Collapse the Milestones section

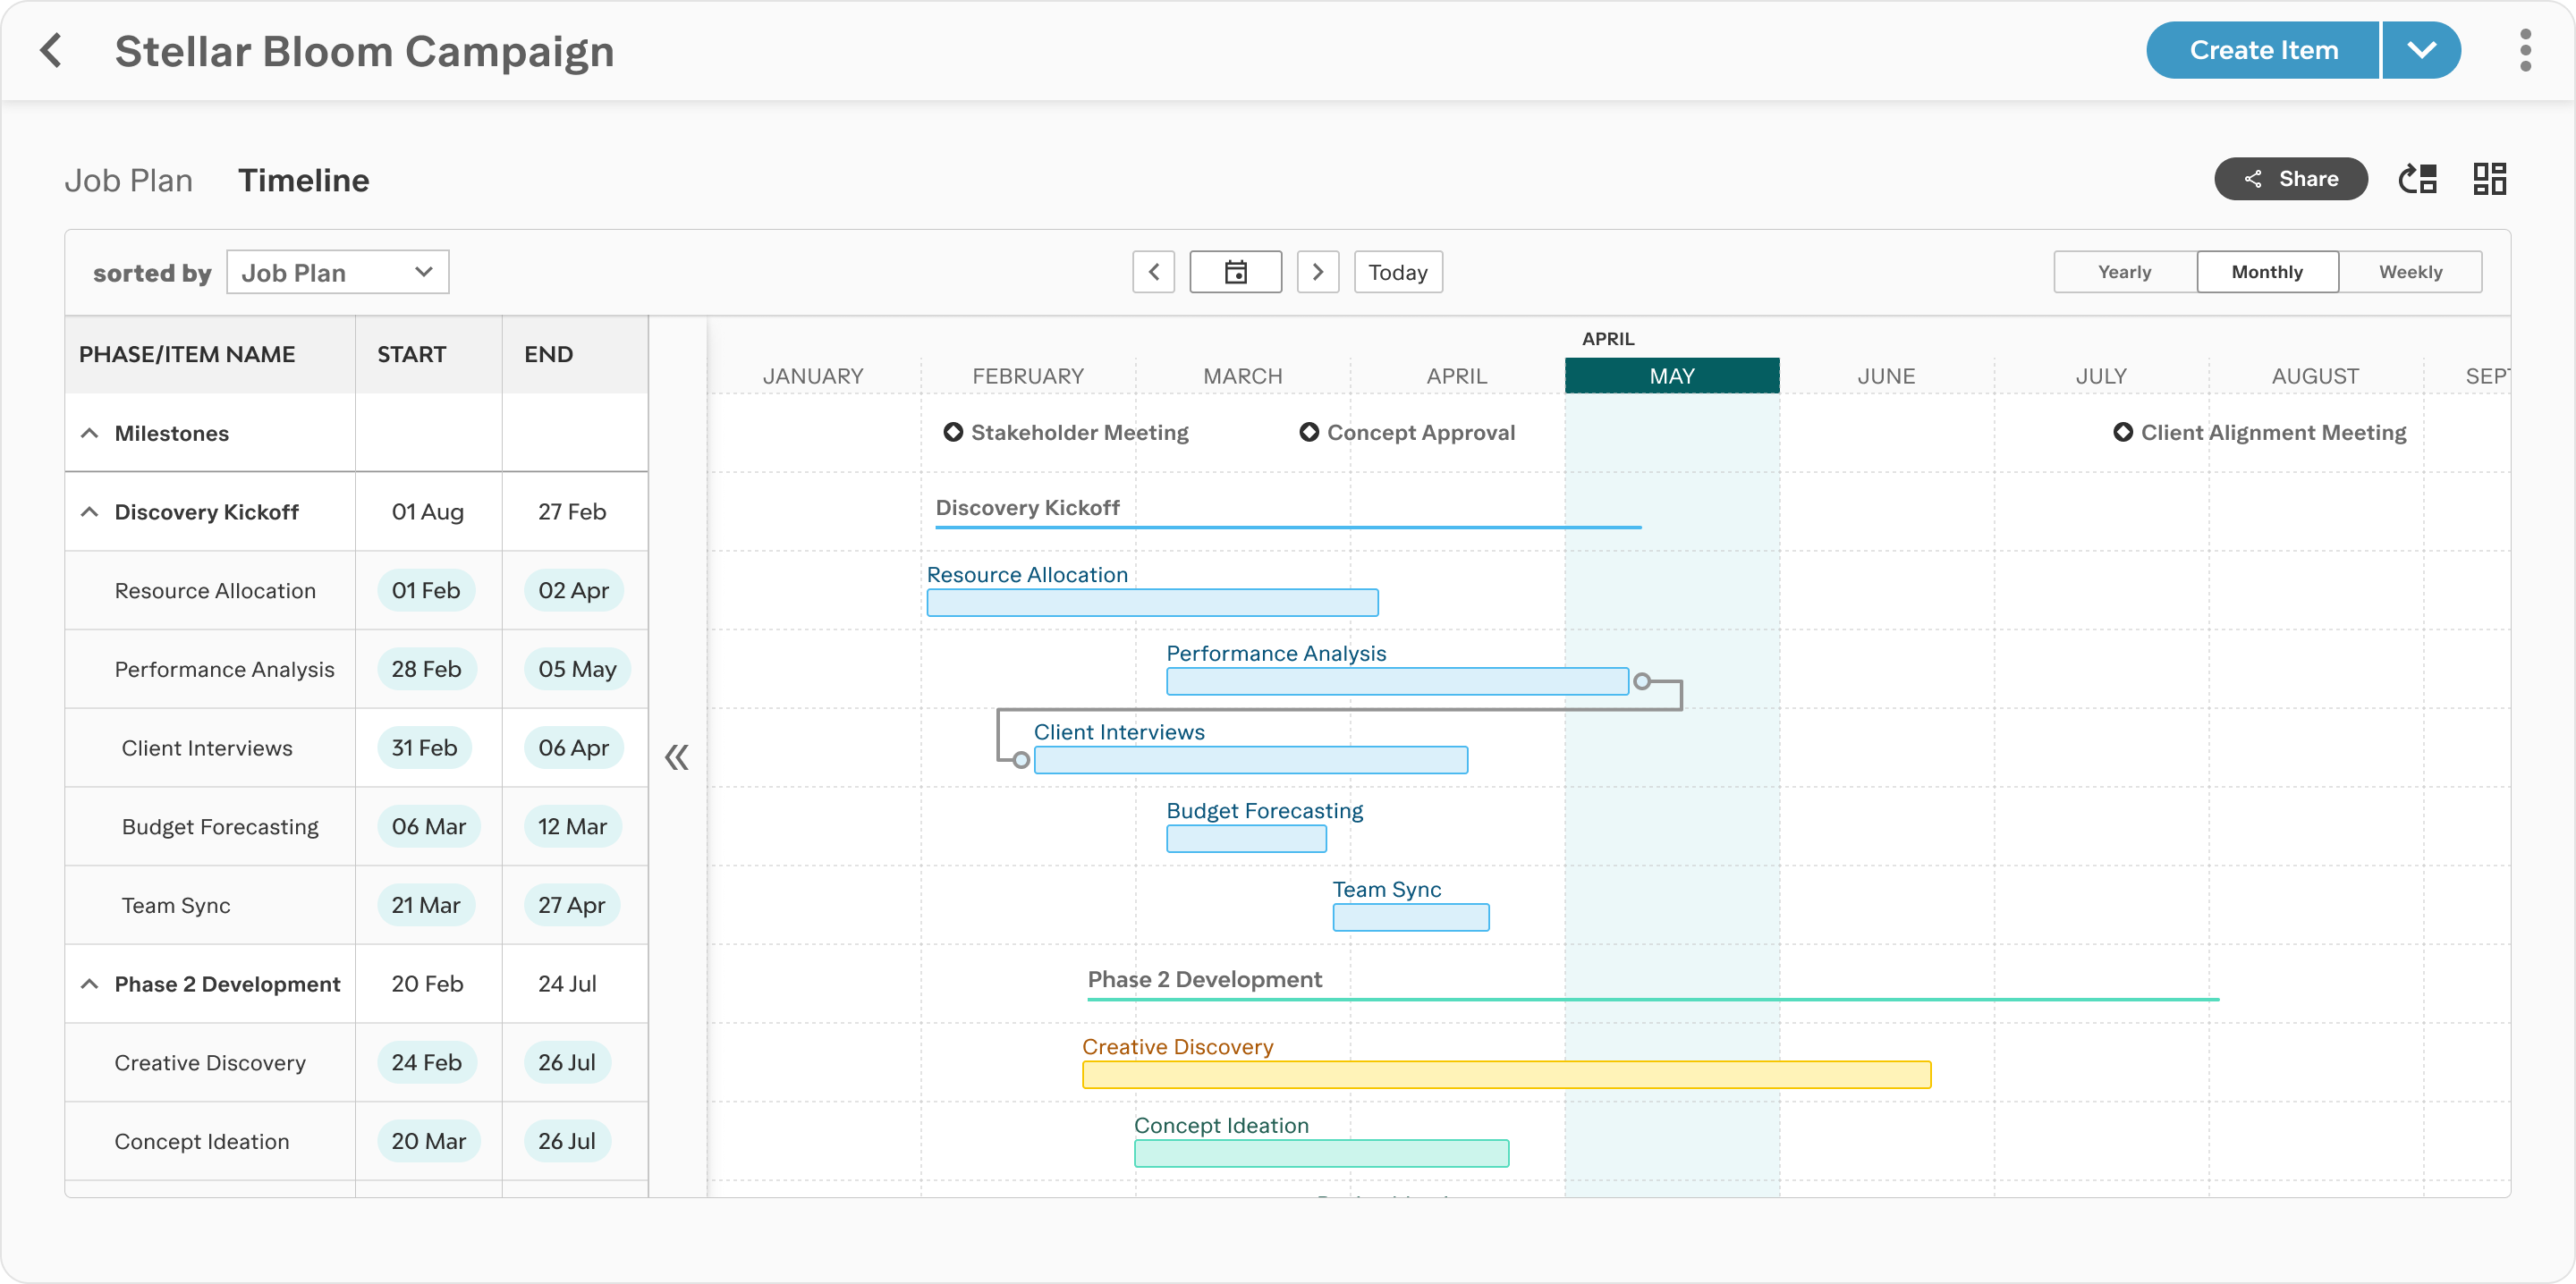click(89, 432)
